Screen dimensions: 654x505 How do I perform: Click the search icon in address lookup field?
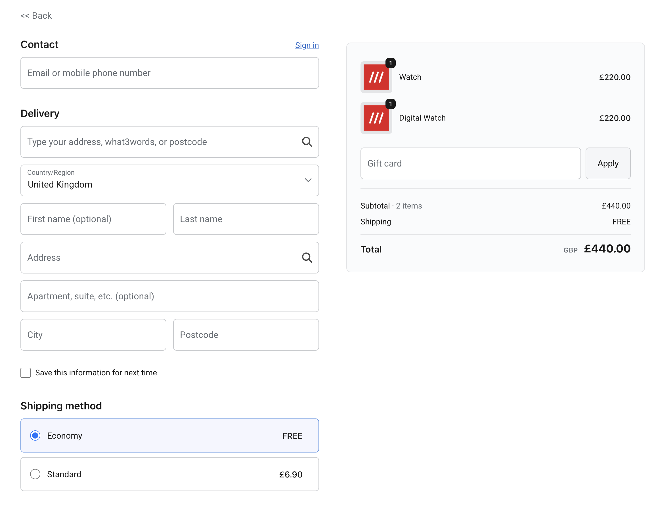tap(307, 142)
